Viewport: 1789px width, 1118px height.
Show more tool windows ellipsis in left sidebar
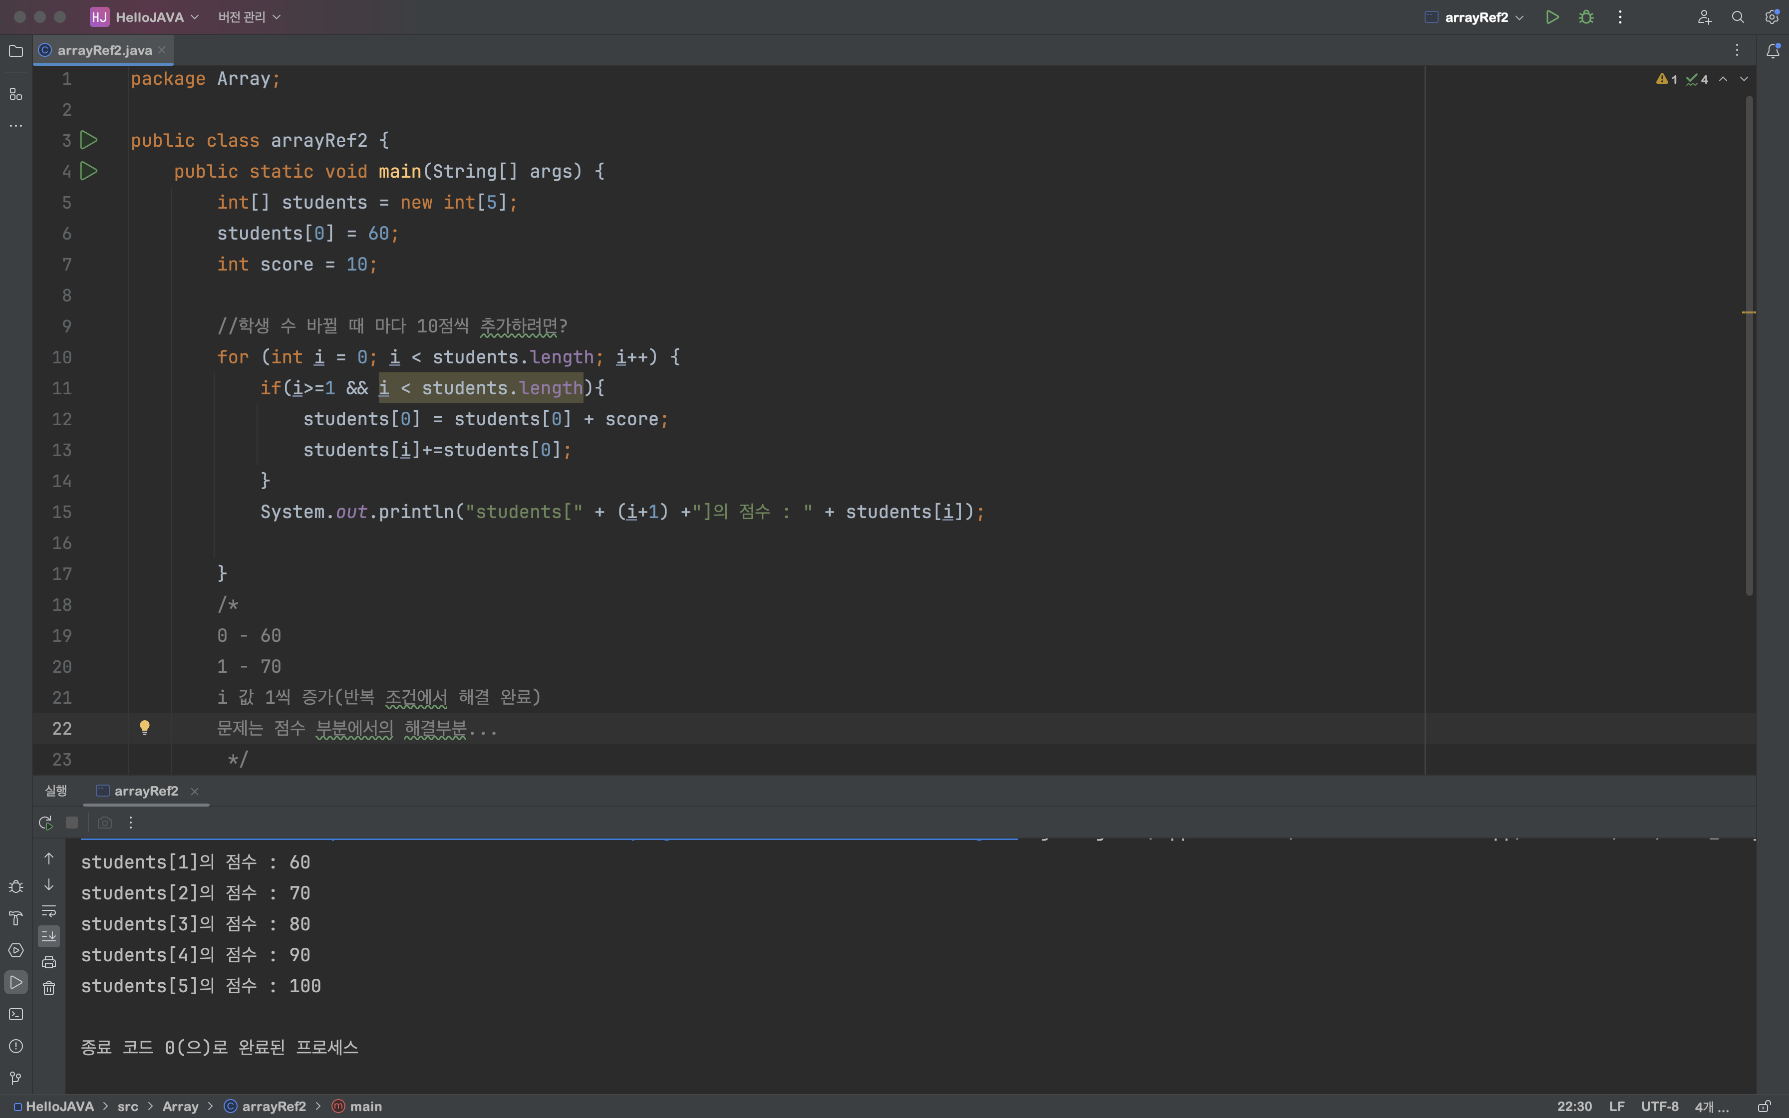(x=15, y=126)
